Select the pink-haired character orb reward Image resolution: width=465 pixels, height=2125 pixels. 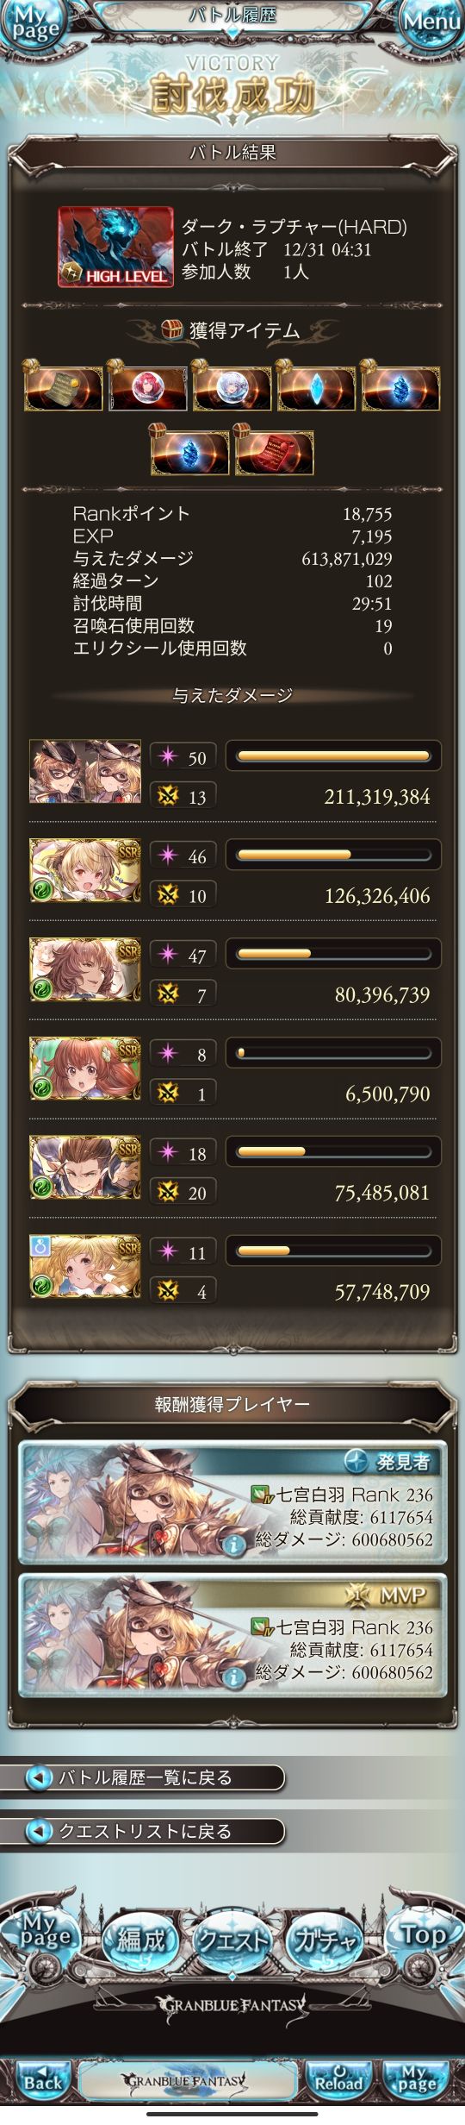[147, 388]
